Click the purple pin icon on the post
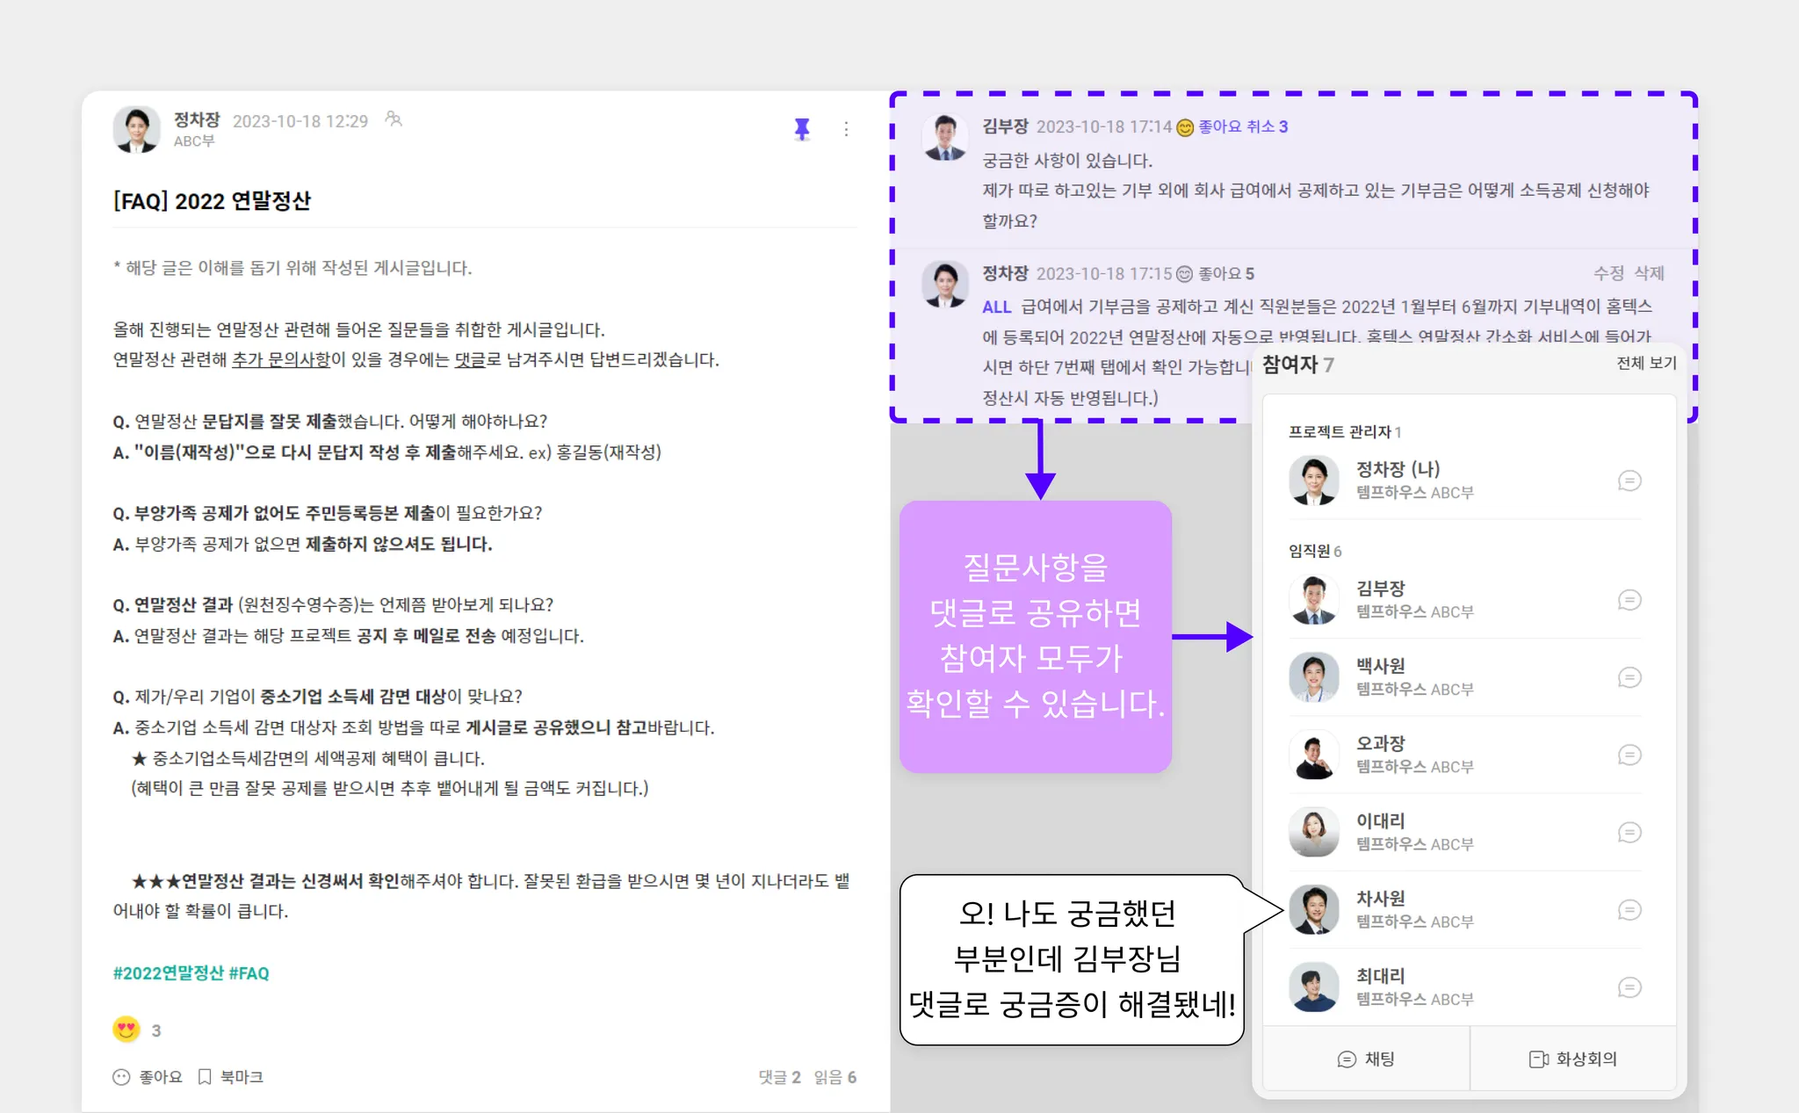1799x1113 pixels. point(801,129)
